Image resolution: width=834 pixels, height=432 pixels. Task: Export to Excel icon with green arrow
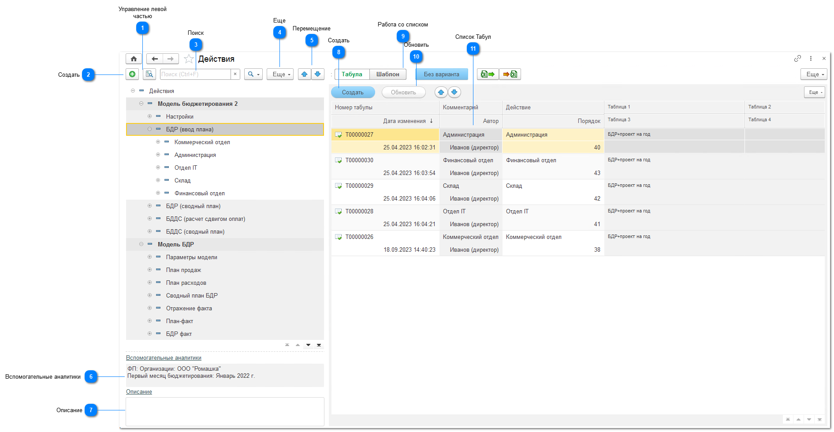(488, 74)
